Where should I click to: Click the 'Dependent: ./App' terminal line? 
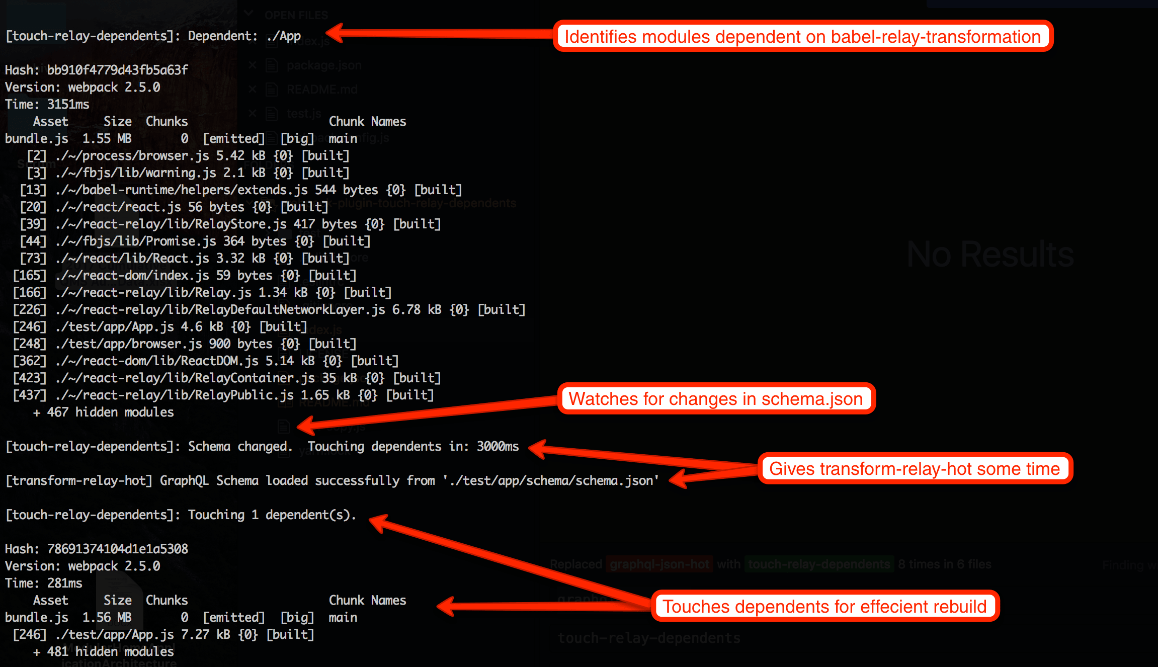pos(153,36)
